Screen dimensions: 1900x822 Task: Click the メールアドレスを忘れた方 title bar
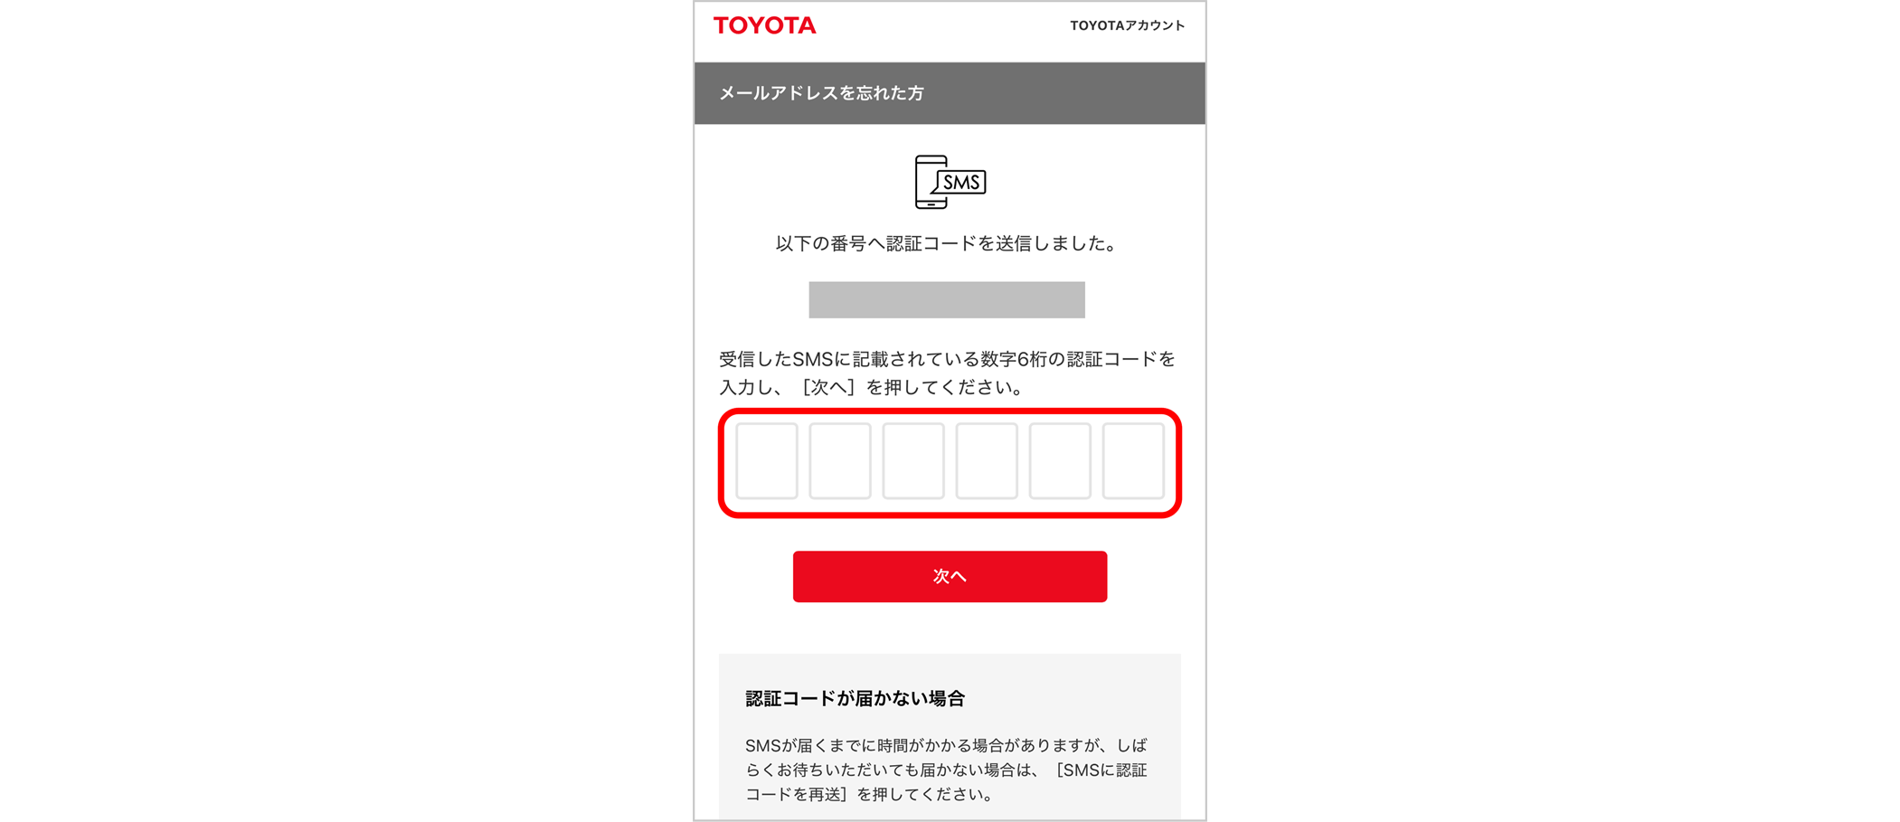pyautogui.click(x=950, y=93)
